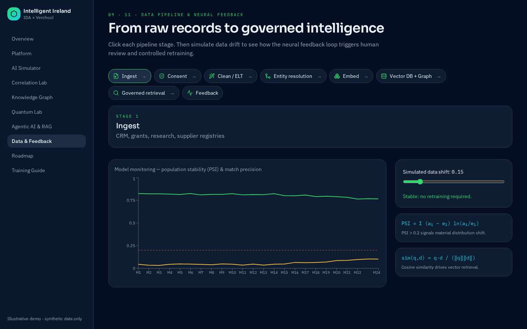The height and width of the screenshot is (329, 527).
Task: Select the Vector DB + Graph stage
Action: click(x=411, y=76)
